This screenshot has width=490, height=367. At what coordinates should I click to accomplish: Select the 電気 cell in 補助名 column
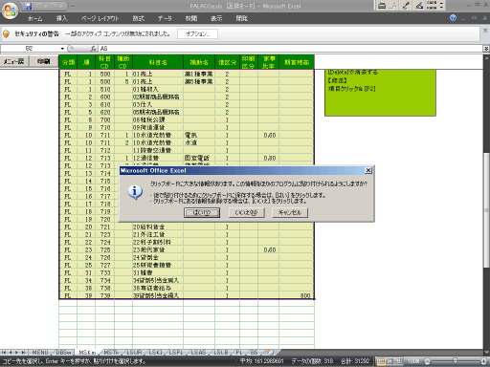199,135
